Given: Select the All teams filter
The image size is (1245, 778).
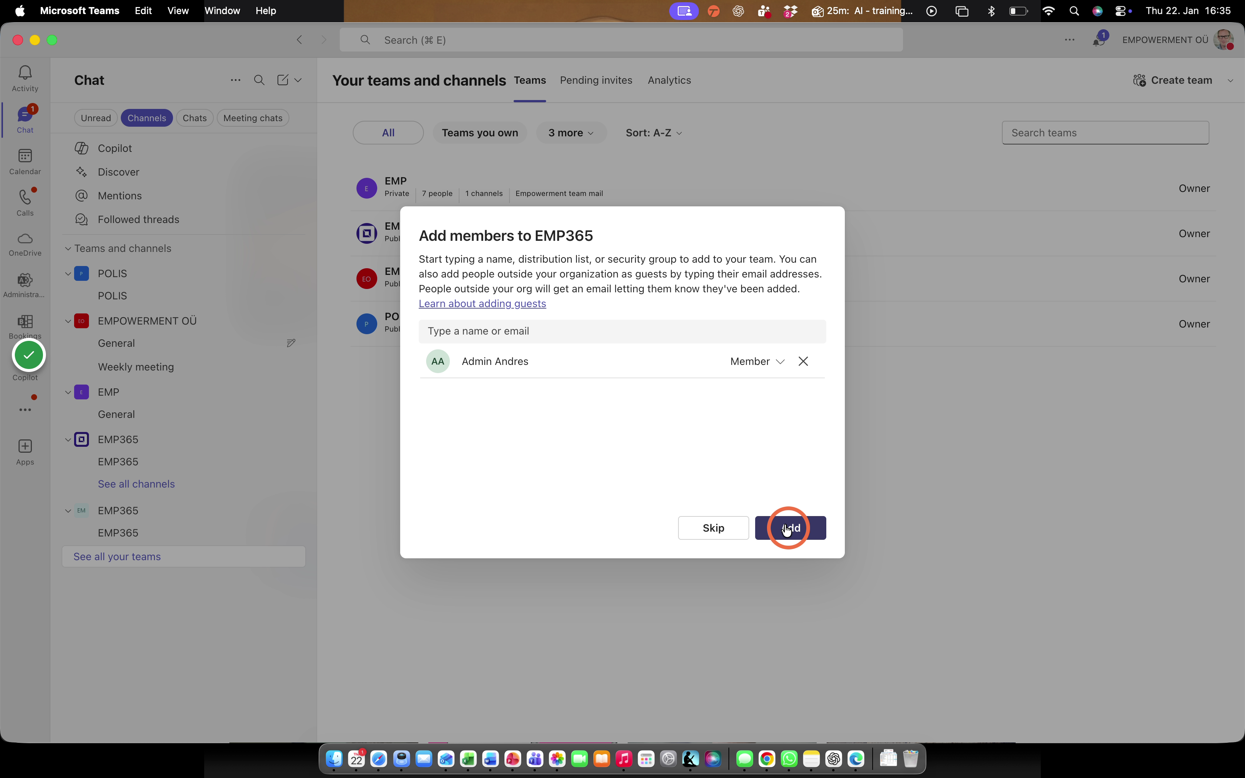Looking at the screenshot, I should coord(388,133).
